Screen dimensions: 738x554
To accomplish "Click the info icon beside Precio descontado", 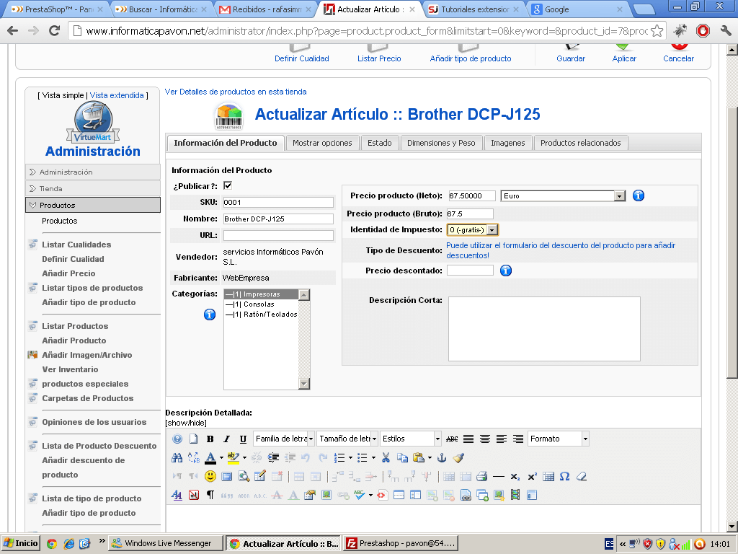I will pyautogui.click(x=506, y=271).
